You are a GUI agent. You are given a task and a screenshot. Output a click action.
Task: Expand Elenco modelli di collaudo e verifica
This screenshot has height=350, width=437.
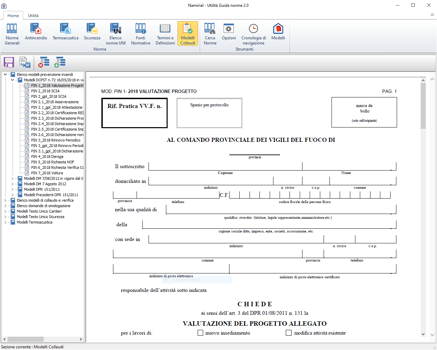click(5, 200)
